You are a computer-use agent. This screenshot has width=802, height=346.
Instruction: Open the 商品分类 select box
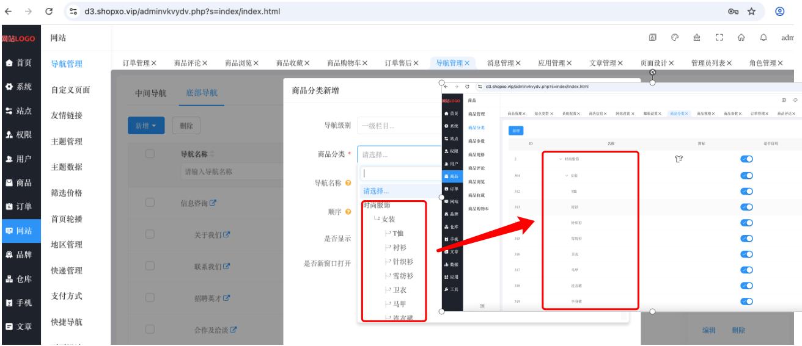coord(399,154)
